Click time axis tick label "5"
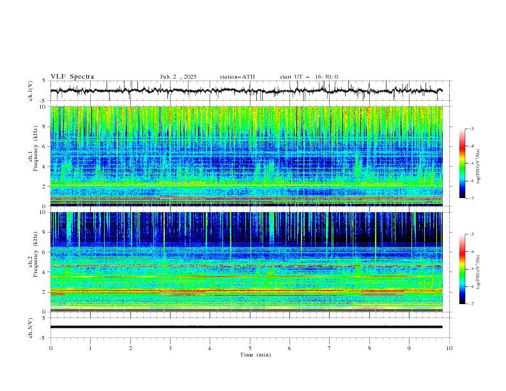This screenshot has width=506, height=391. (x=250, y=348)
